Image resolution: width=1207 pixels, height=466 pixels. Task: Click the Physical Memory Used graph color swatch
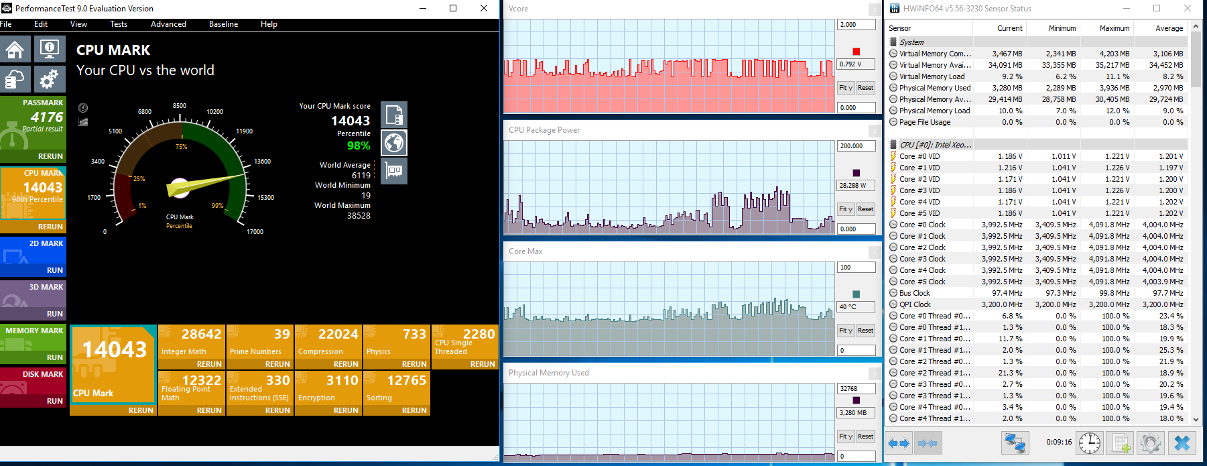click(856, 400)
